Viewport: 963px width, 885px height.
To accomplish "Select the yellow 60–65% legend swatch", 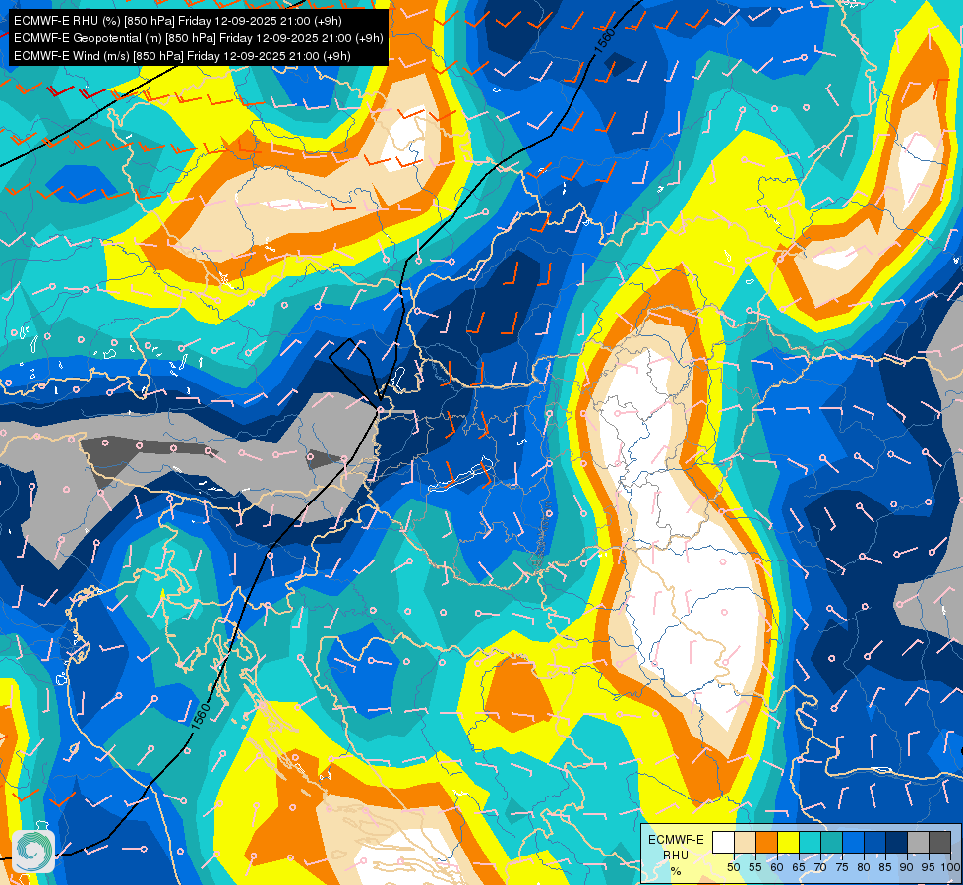I will [x=788, y=842].
